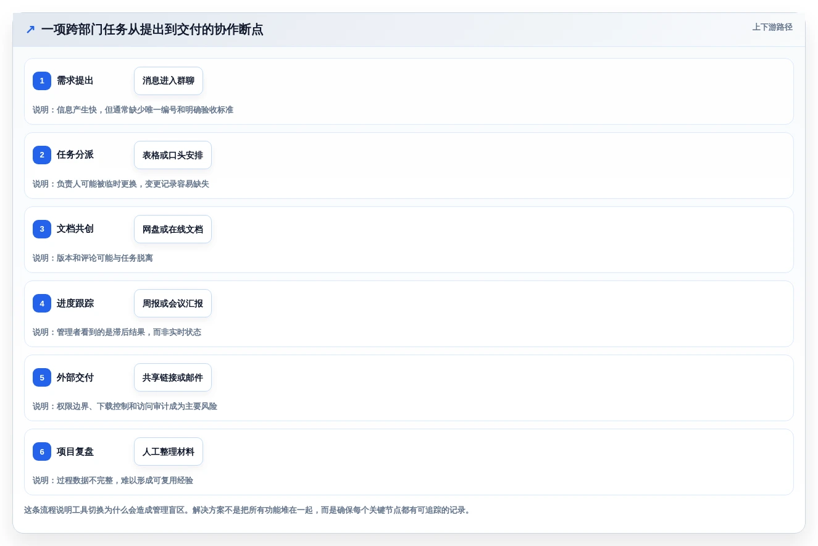Click the 文档共创 step name
The image size is (818, 546).
75,229
